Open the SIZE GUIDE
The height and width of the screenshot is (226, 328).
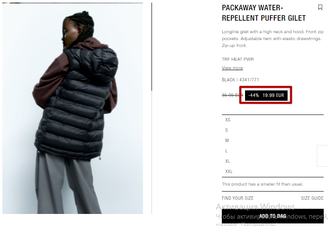pos(312,198)
